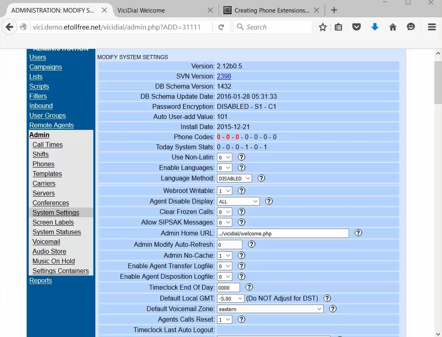This screenshot has height=337, width=442.
Task: Expand the Enable Languages dropdown
Action: [225, 168]
